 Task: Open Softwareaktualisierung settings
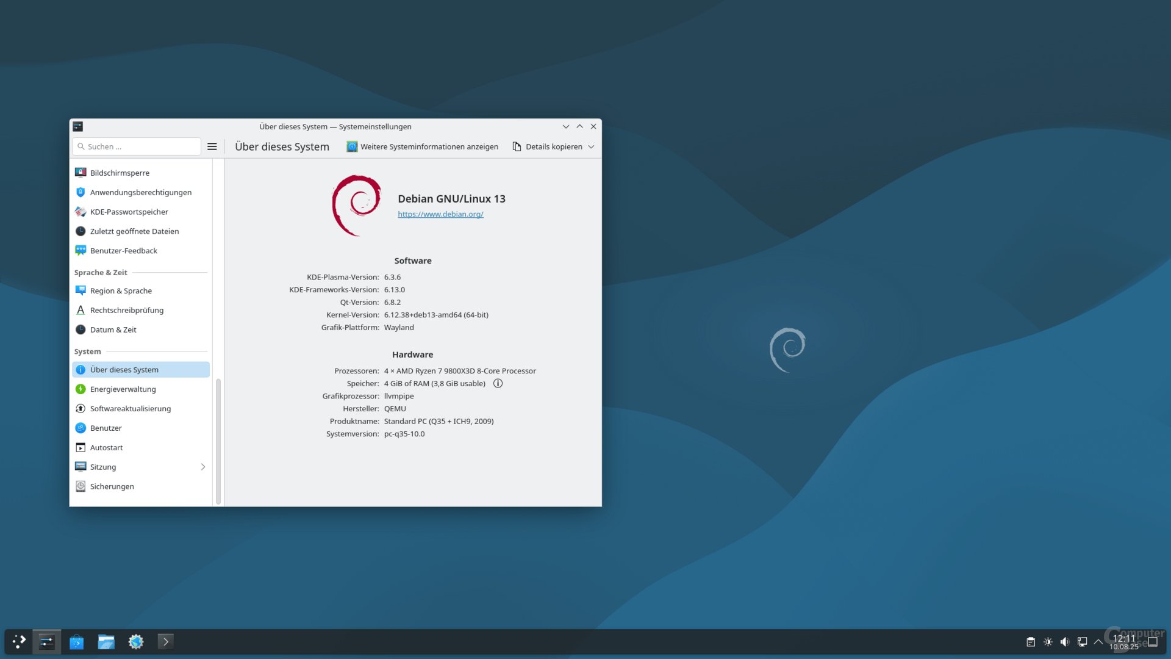[130, 408]
